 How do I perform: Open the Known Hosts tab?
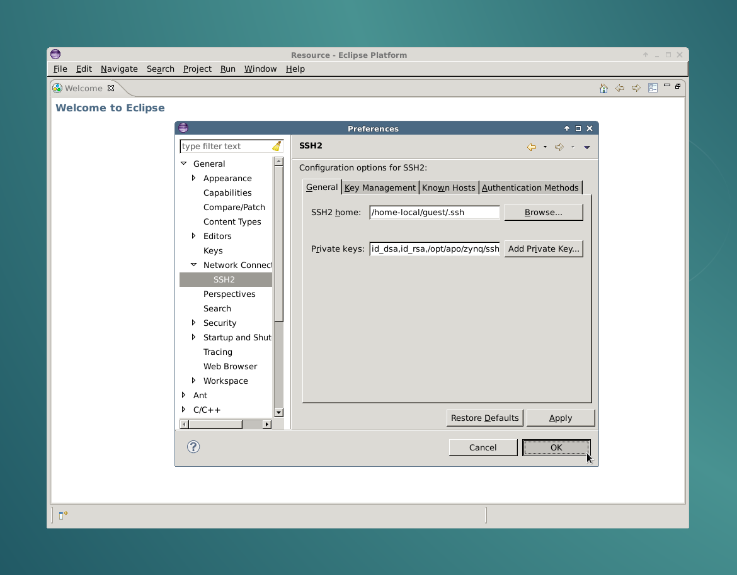point(448,187)
